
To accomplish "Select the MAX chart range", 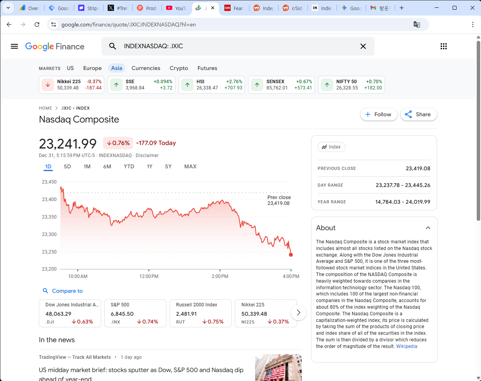I will pyautogui.click(x=190, y=166).
